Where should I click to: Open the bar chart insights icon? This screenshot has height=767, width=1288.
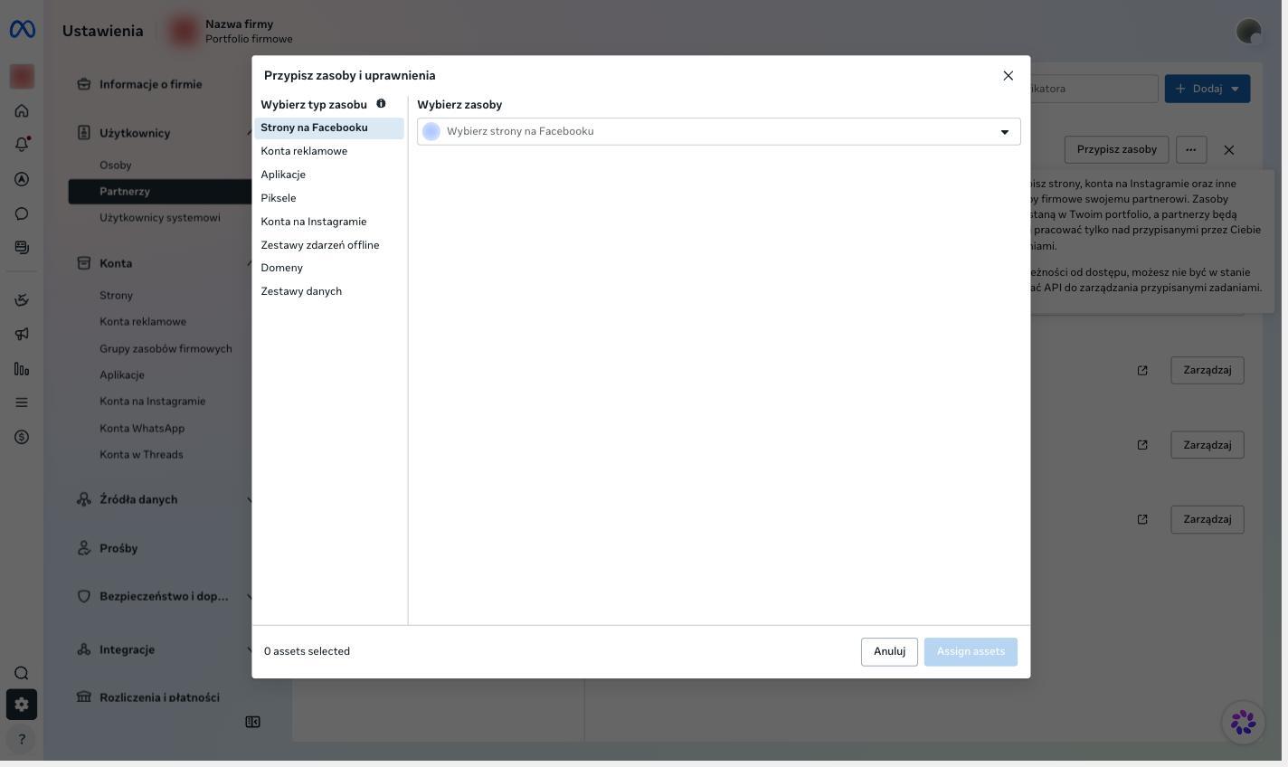tap(22, 369)
